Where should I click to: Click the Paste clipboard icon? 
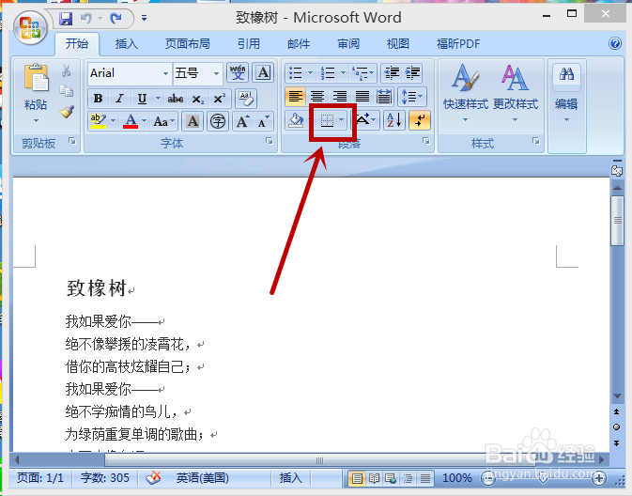[x=36, y=77]
